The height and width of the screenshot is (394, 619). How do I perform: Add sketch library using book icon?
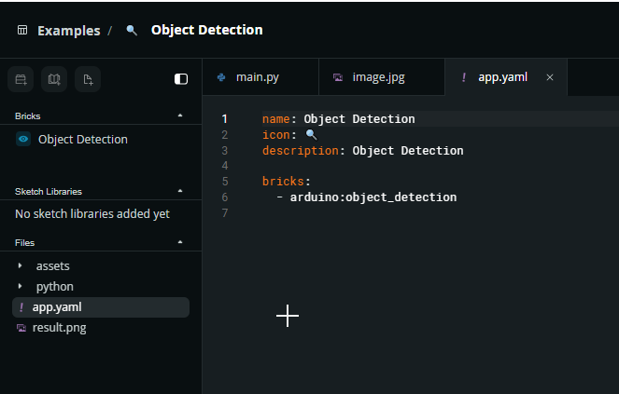coord(54,79)
